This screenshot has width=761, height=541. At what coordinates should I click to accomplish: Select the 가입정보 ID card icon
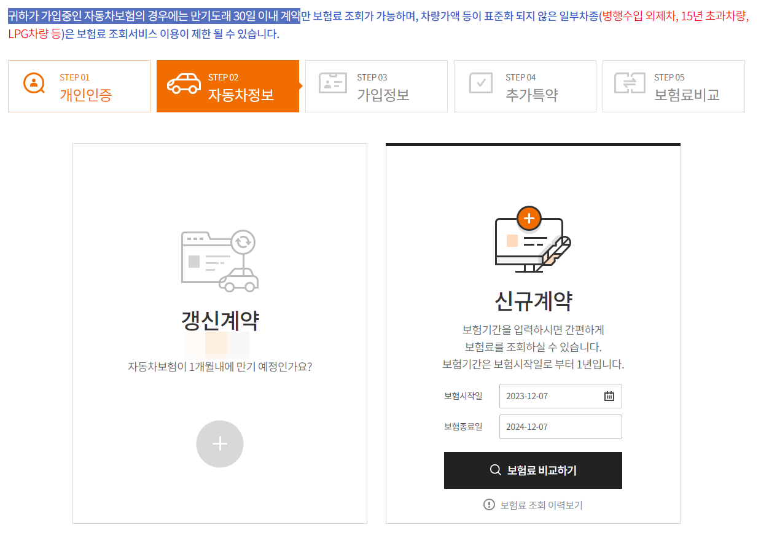[x=333, y=83]
